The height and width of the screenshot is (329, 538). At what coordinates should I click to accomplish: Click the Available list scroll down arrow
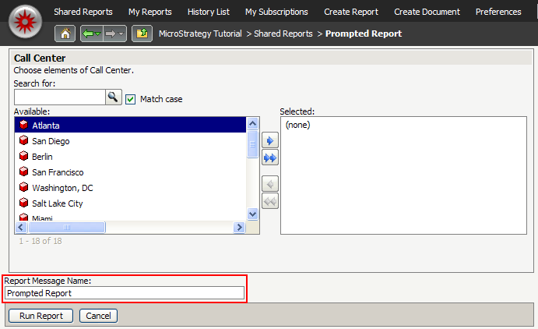(x=252, y=214)
